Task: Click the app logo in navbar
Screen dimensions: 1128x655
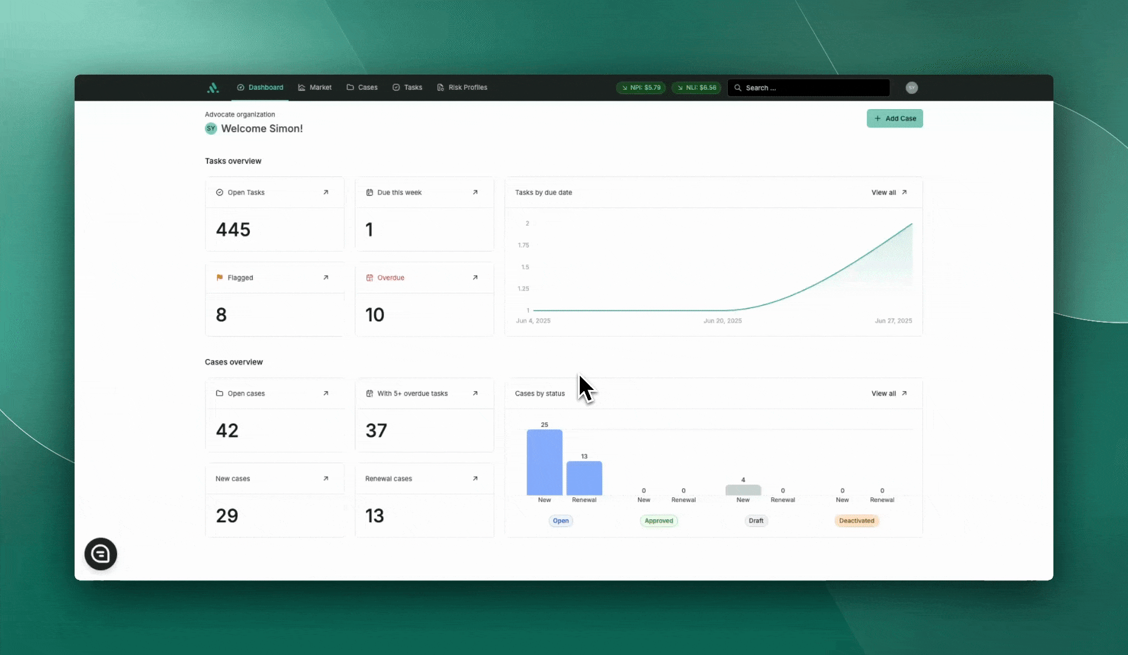Action: click(x=213, y=88)
